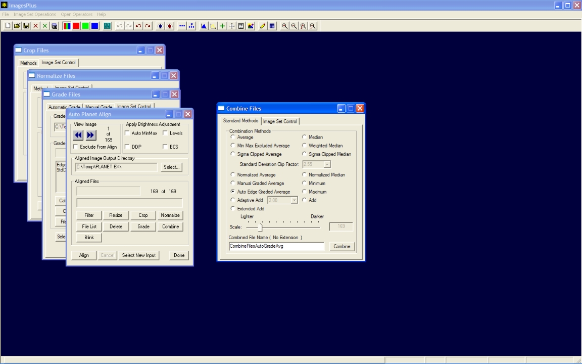Screen dimensions: 582x364
Task: Click Done in Auto Planet Align
Action: [179, 255]
